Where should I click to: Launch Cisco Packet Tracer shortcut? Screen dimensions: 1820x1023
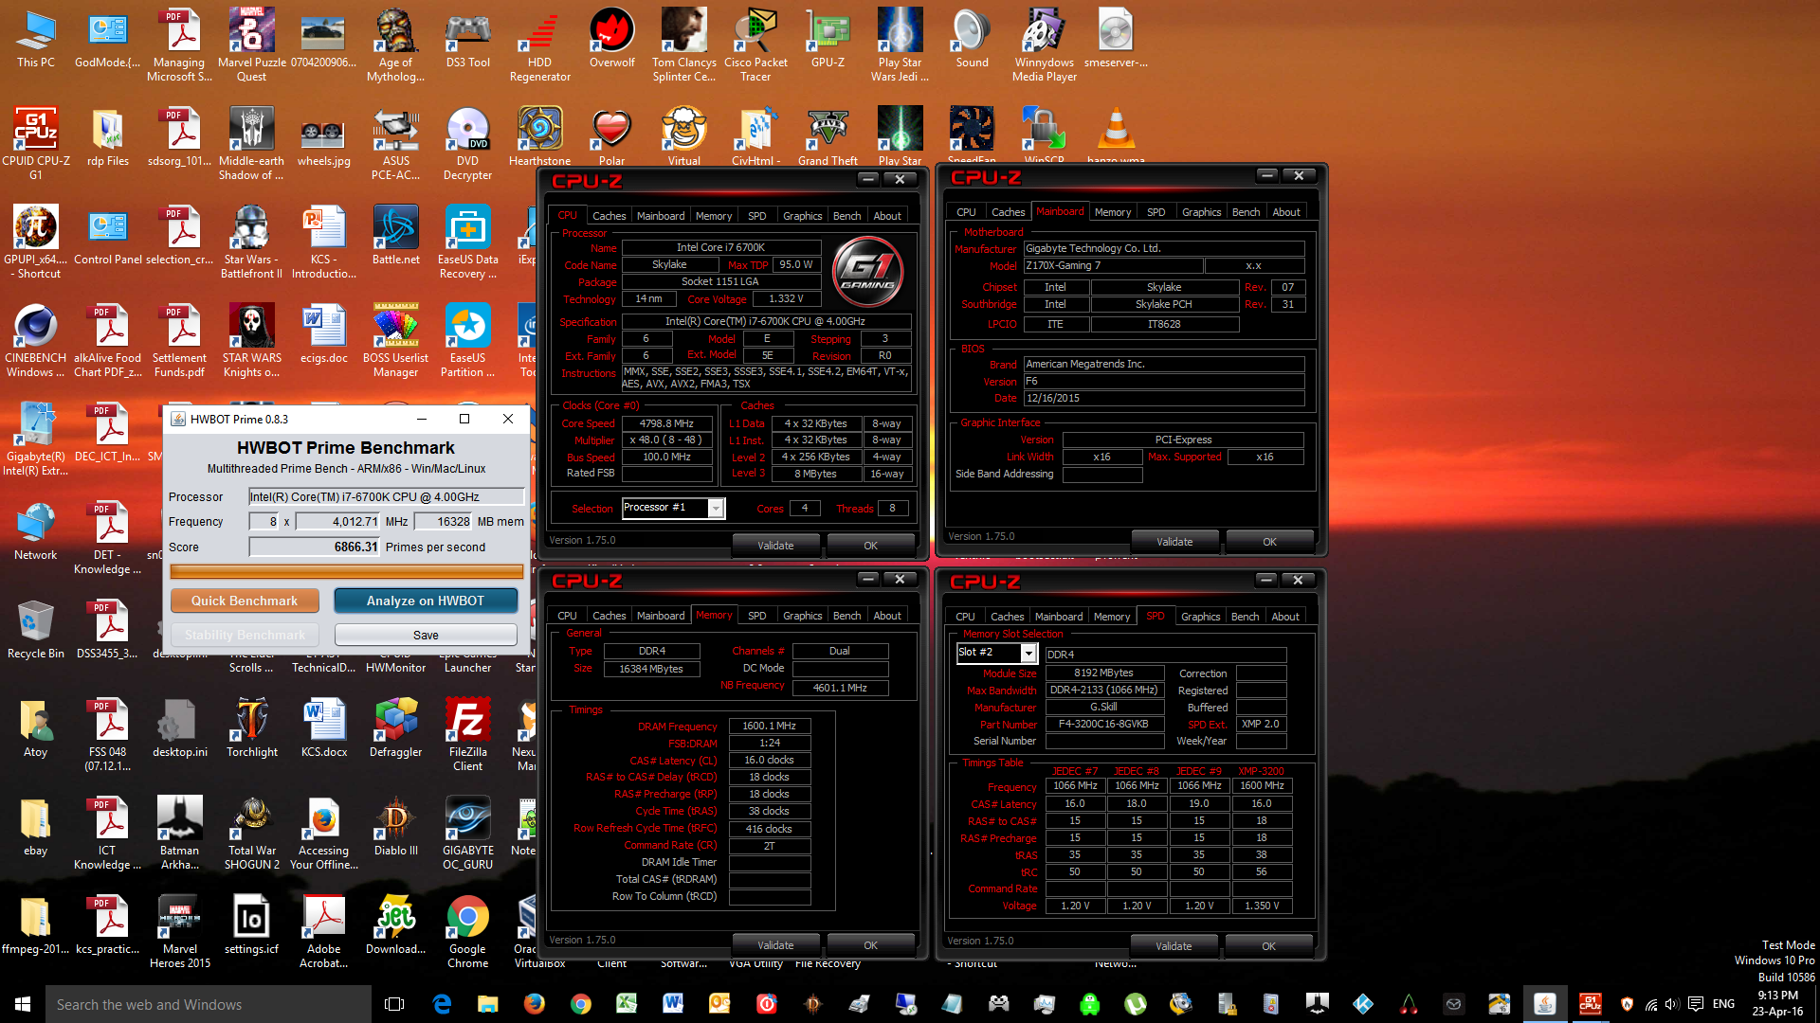point(755,45)
